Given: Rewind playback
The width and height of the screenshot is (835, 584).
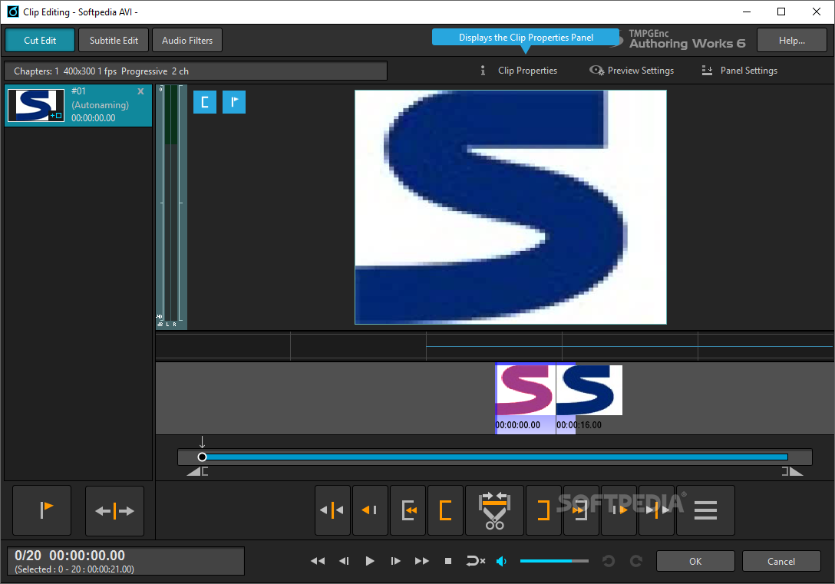Looking at the screenshot, I should 318,560.
